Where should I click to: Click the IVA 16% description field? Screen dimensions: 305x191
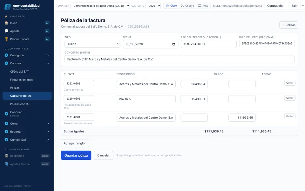click(146, 99)
